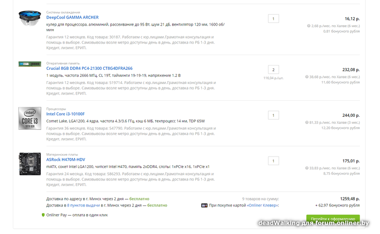Click the 1 модуль, частота 2666 МГц specification line
The image size is (380, 234).
[114, 75]
